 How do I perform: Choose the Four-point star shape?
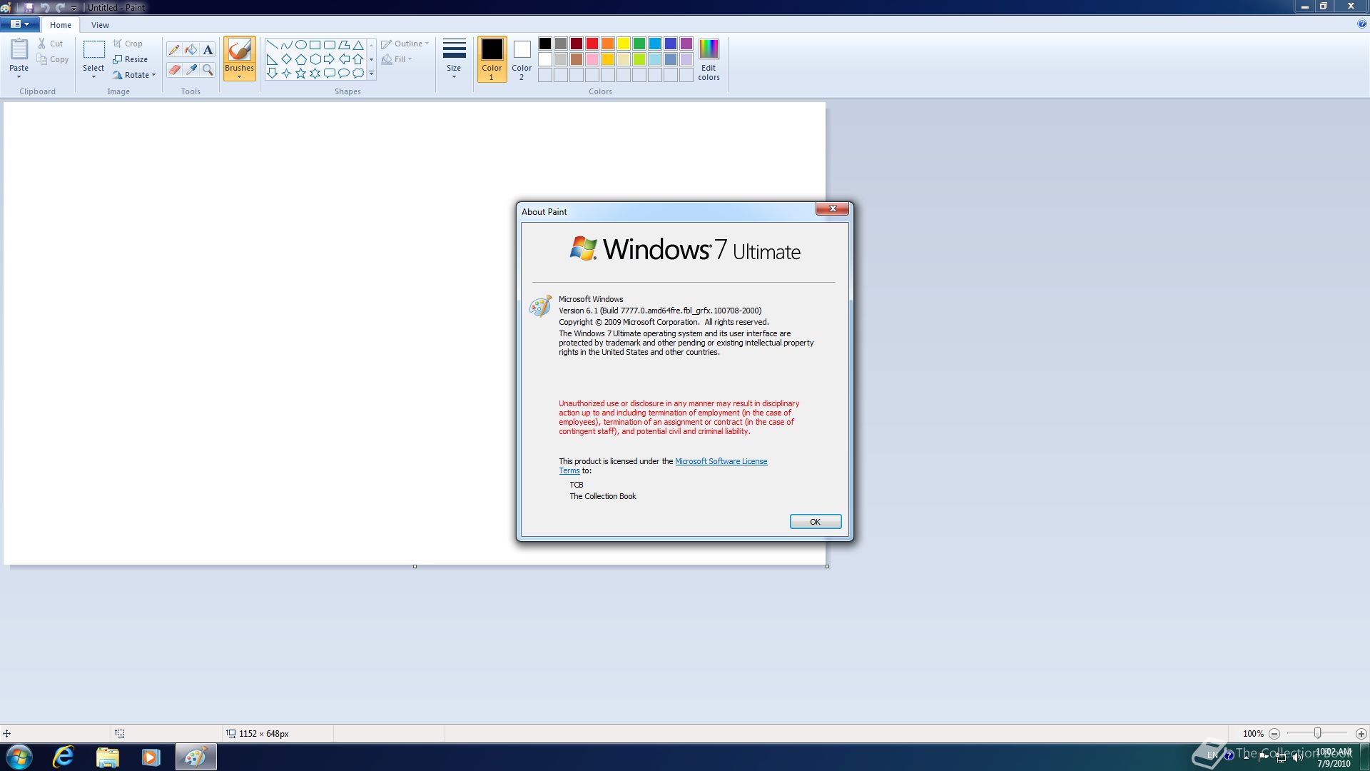(286, 73)
